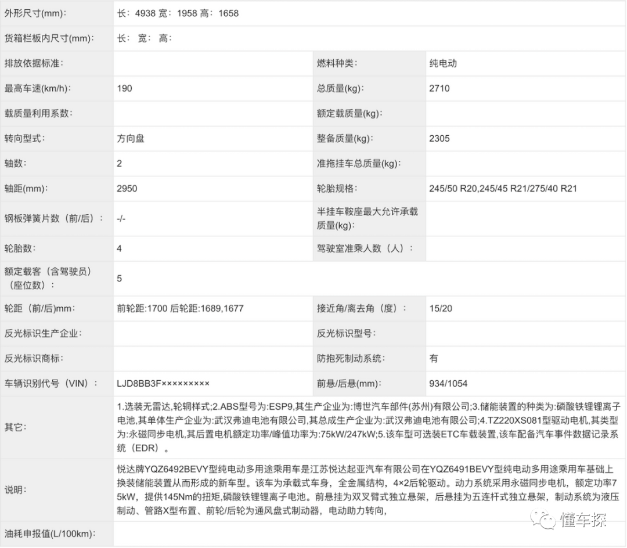Click the 接近角/离去角（度） label
The height and width of the screenshot is (548, 627).
(362, 308)
